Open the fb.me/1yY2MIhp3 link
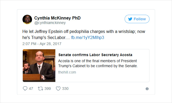172x103 pixels. [88, 37]
